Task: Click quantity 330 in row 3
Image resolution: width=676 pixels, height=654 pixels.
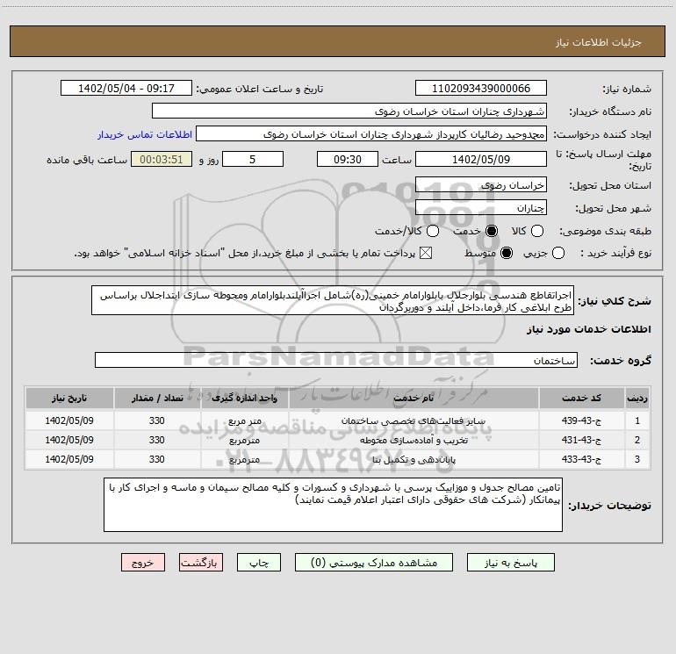Action: (157, 460)
